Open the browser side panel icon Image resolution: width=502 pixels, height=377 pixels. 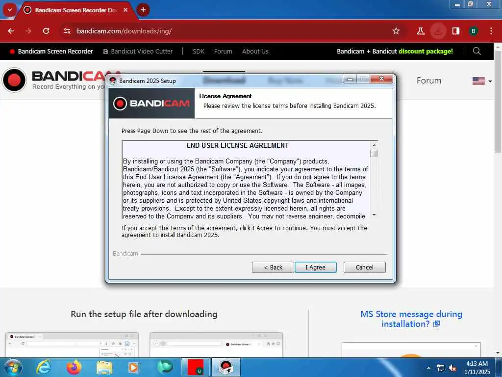click(x=456, y=31)
